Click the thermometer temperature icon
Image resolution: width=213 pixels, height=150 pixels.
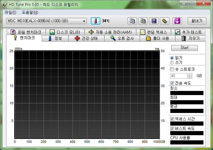click(x=95, y=21)
